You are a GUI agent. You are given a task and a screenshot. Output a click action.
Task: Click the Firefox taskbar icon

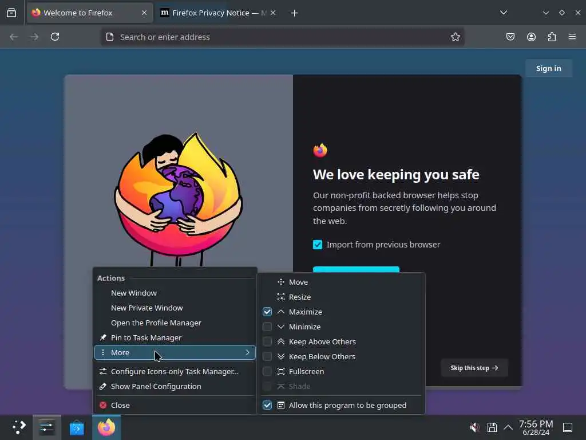106,427
